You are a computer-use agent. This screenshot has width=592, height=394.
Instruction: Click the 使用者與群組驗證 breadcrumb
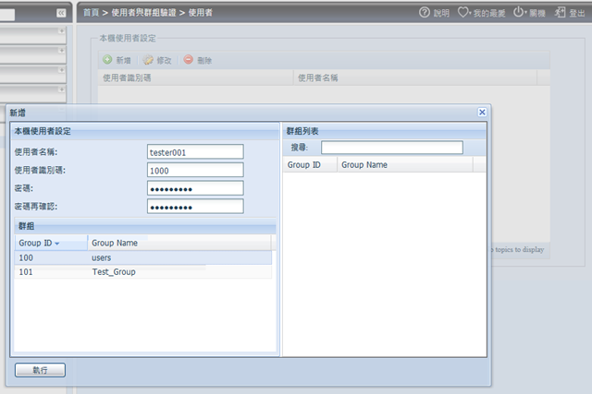click(143, 13)
